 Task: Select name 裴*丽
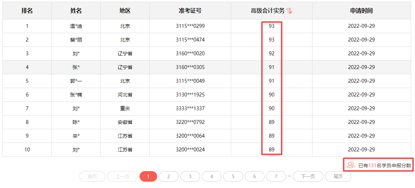point(76,40)
